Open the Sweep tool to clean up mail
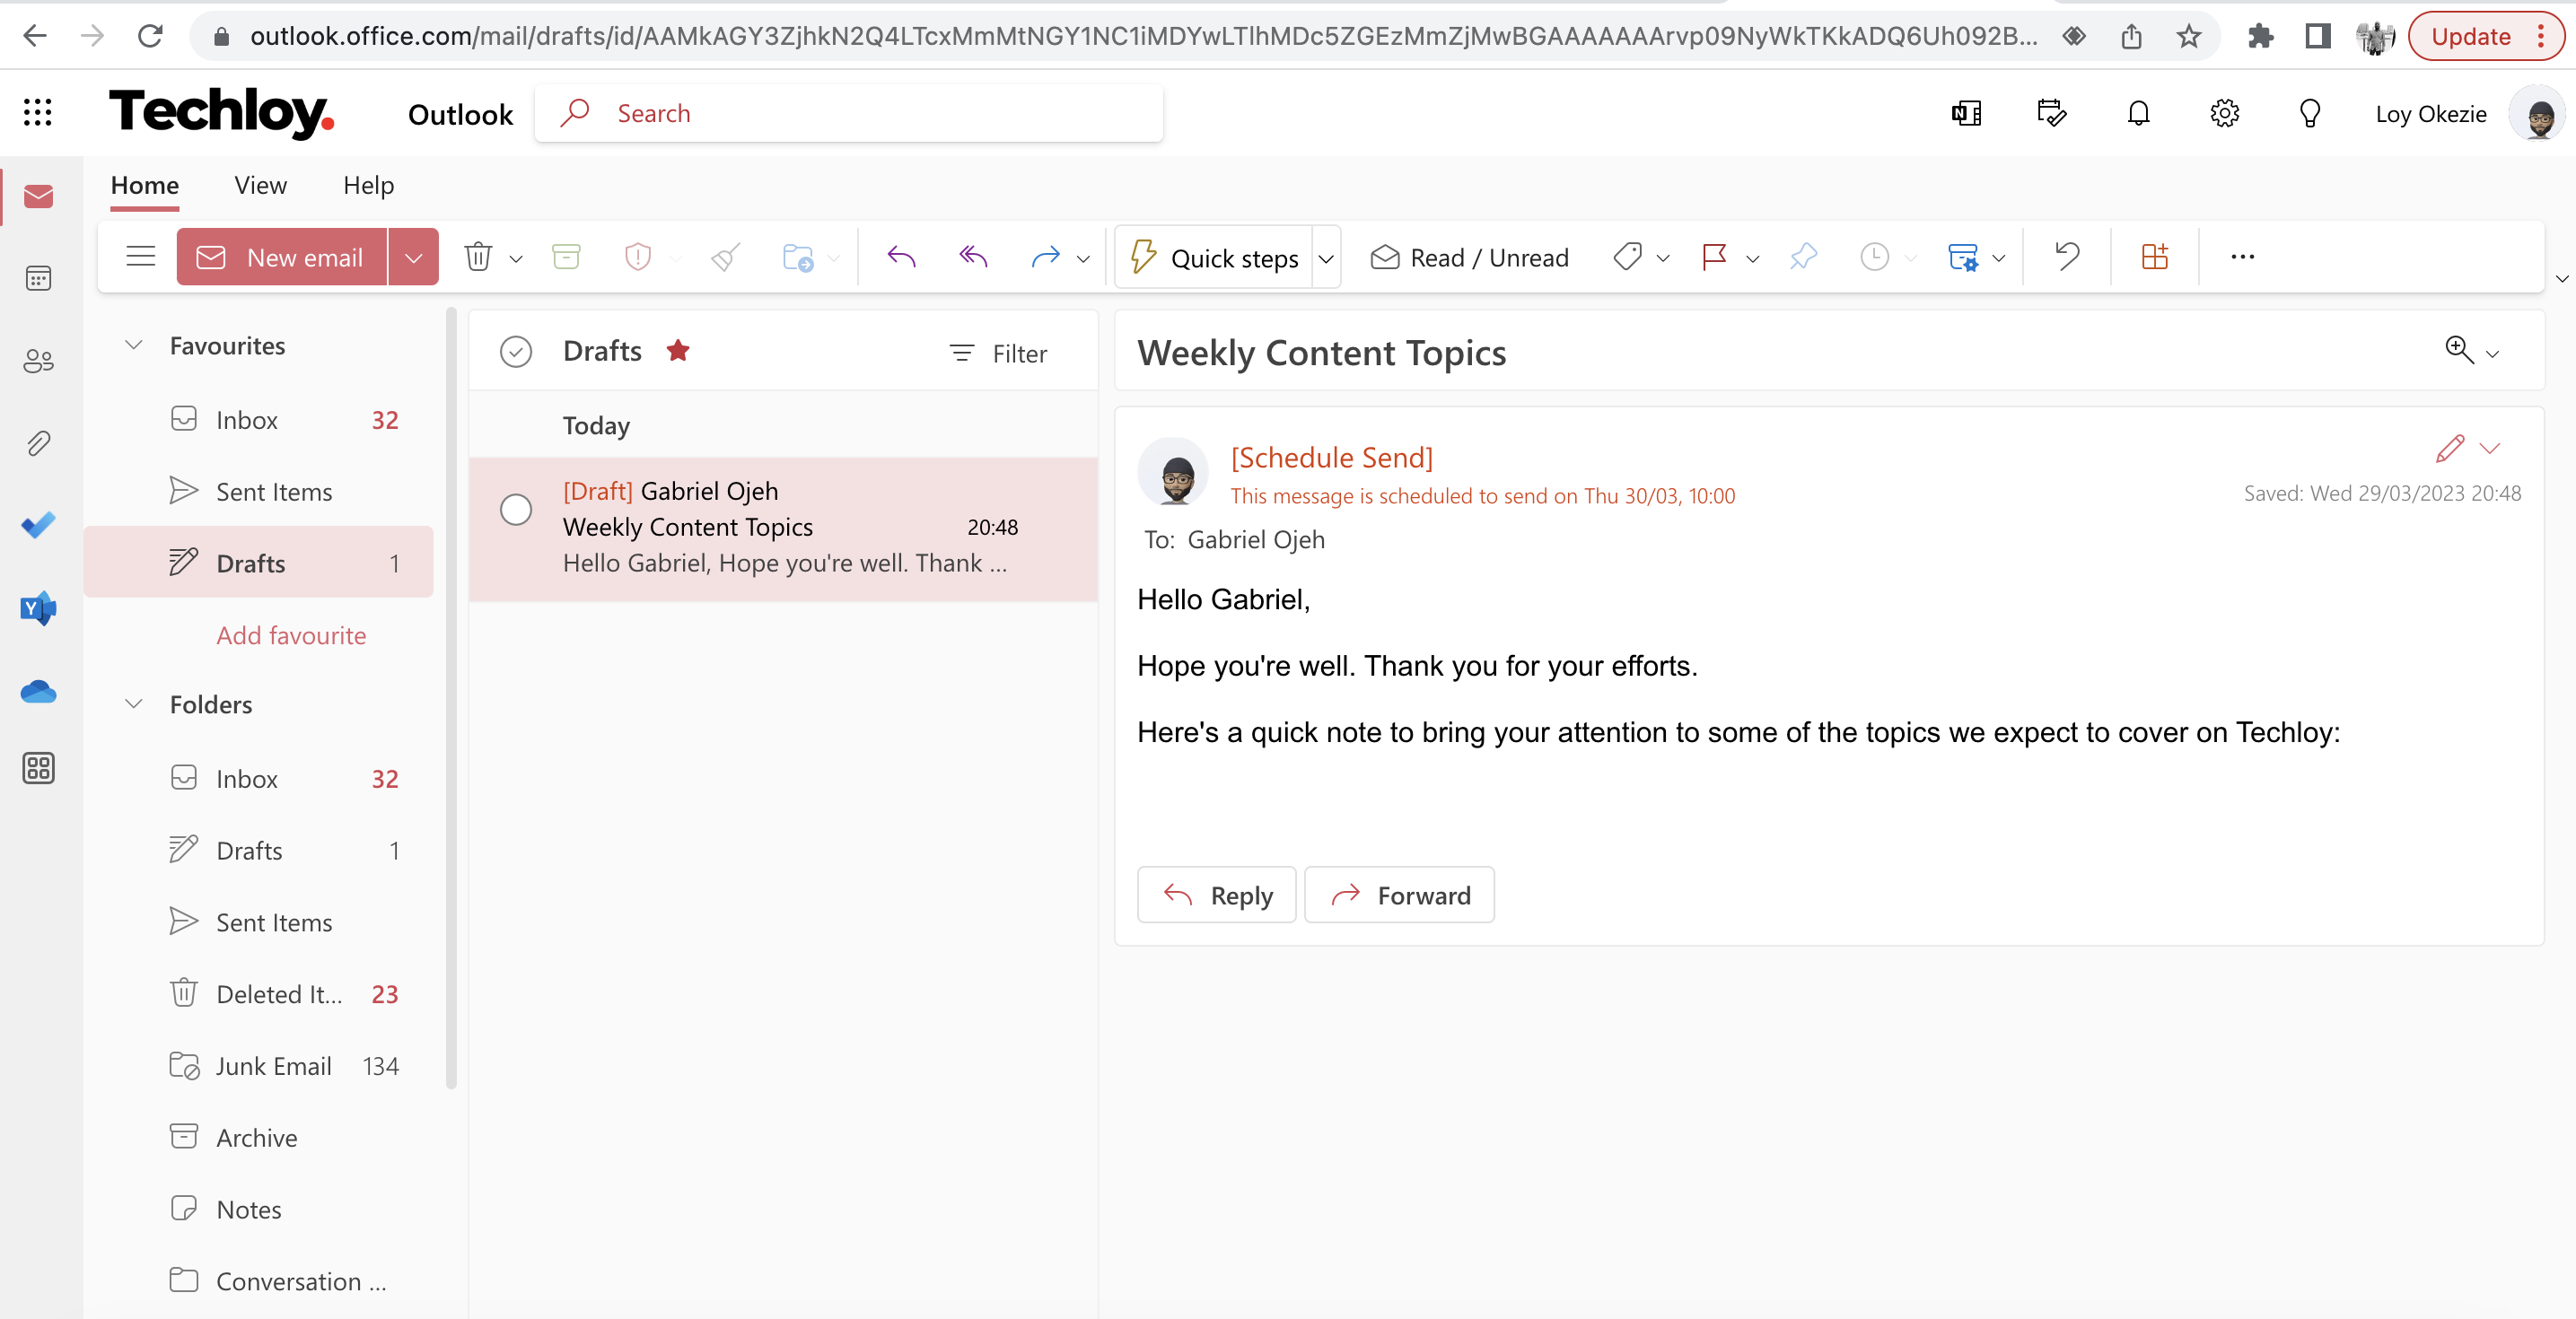This screenshot has width=2576, height=1319. (x=724, y=257)
